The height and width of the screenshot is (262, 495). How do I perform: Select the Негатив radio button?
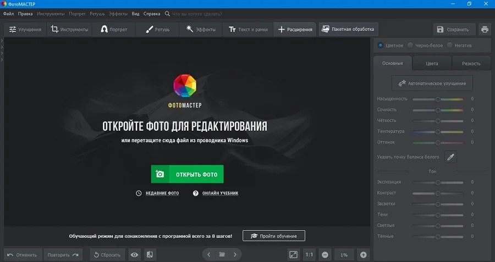tap(449, 46)
